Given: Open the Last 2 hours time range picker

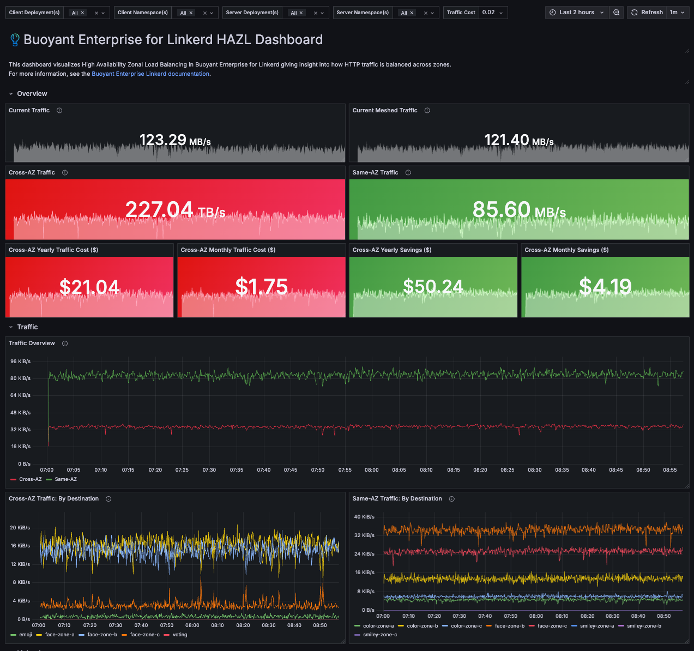Looking at the screenshot, I should [577, 13].
